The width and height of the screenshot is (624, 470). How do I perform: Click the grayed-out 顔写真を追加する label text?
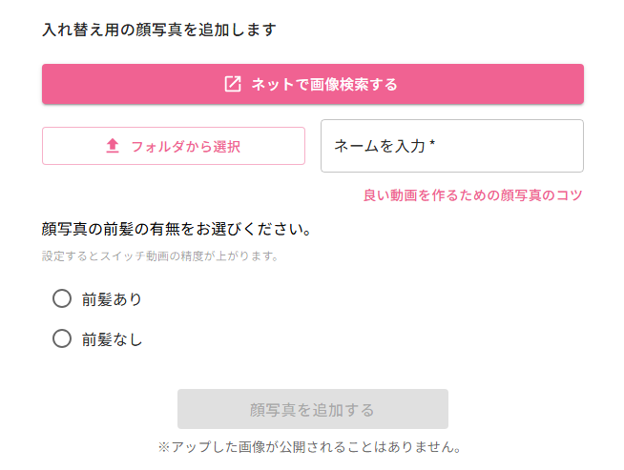coord(312,410)
